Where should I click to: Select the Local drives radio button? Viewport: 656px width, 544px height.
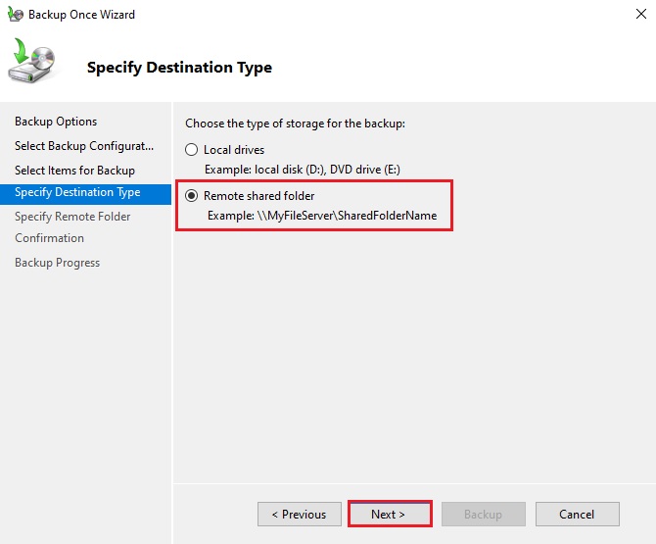point(192,150)
